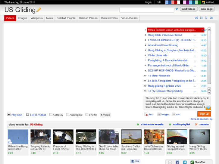This screenshot has width=219, height=164.
Task: Select the light blue color swatch
Action: click(x=167, y=2)
